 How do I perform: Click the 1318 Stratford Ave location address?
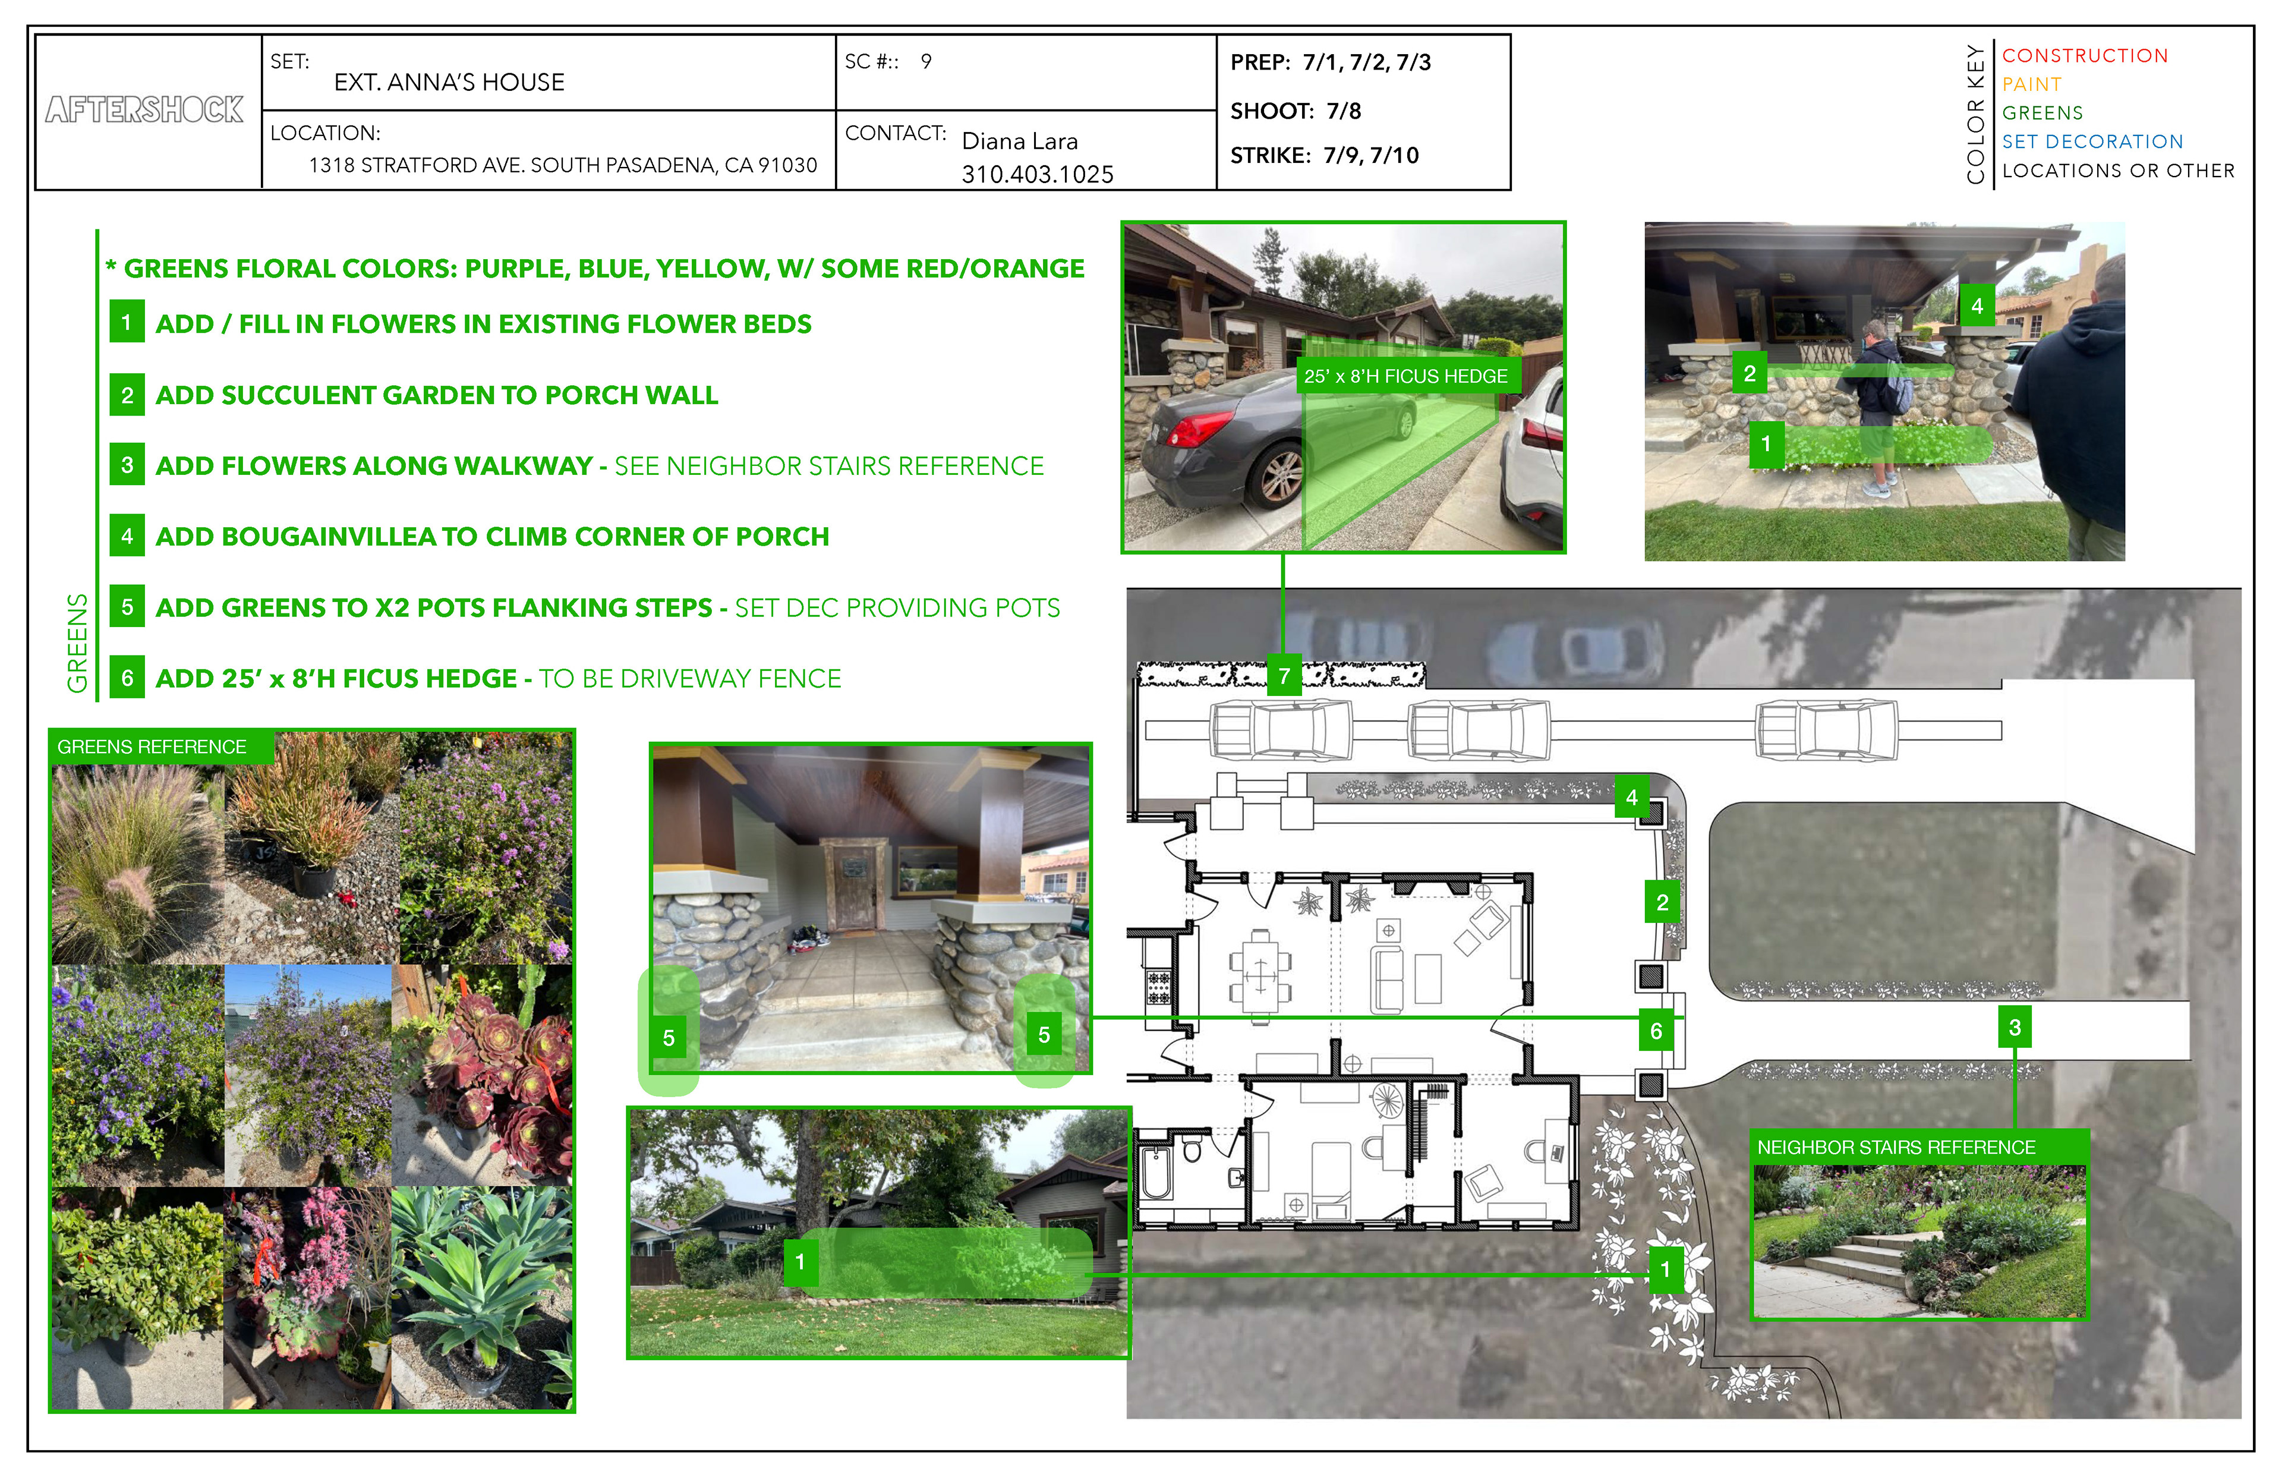tap(563, 165)
